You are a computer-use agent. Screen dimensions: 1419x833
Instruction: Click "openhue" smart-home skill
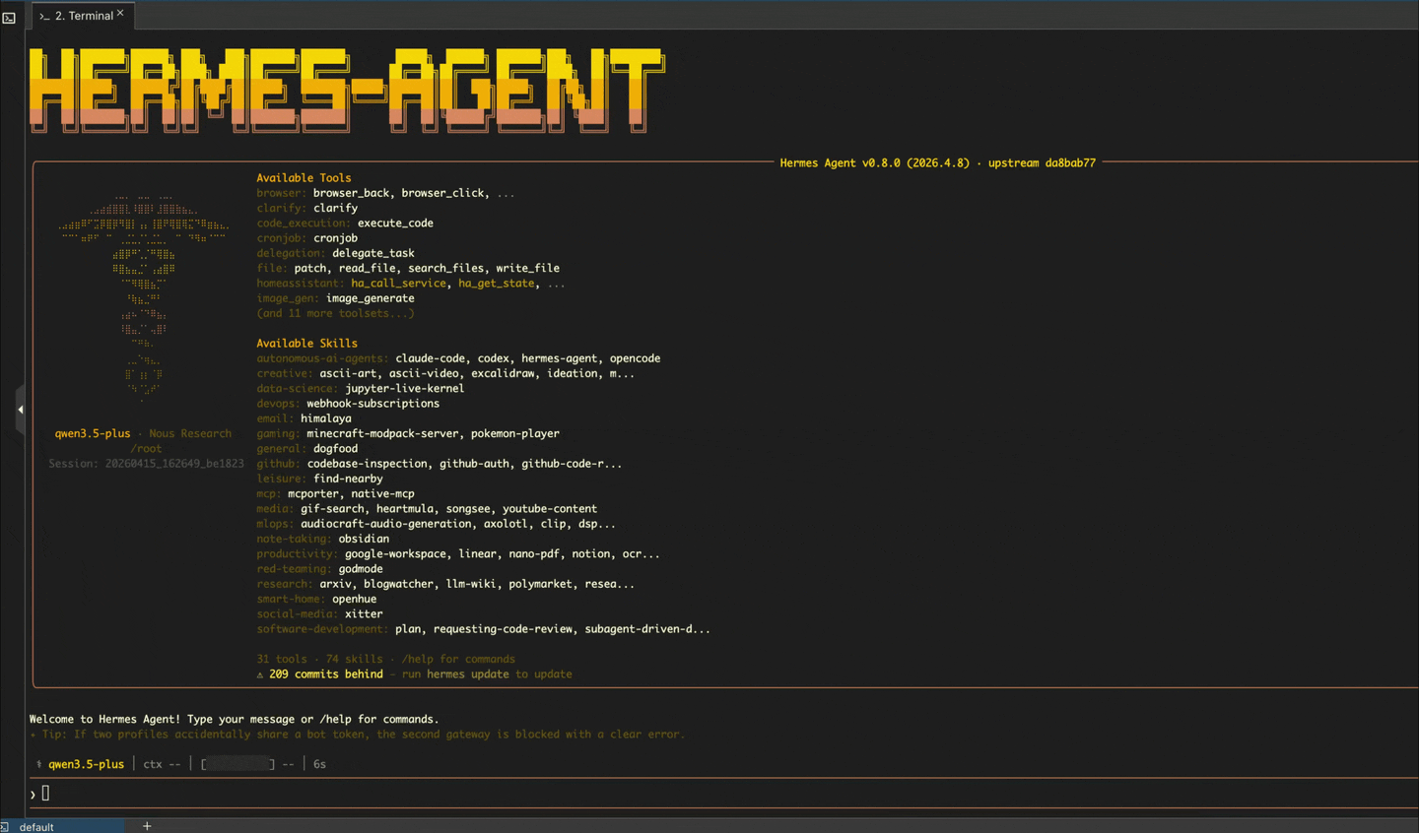(x=354, y=599)
